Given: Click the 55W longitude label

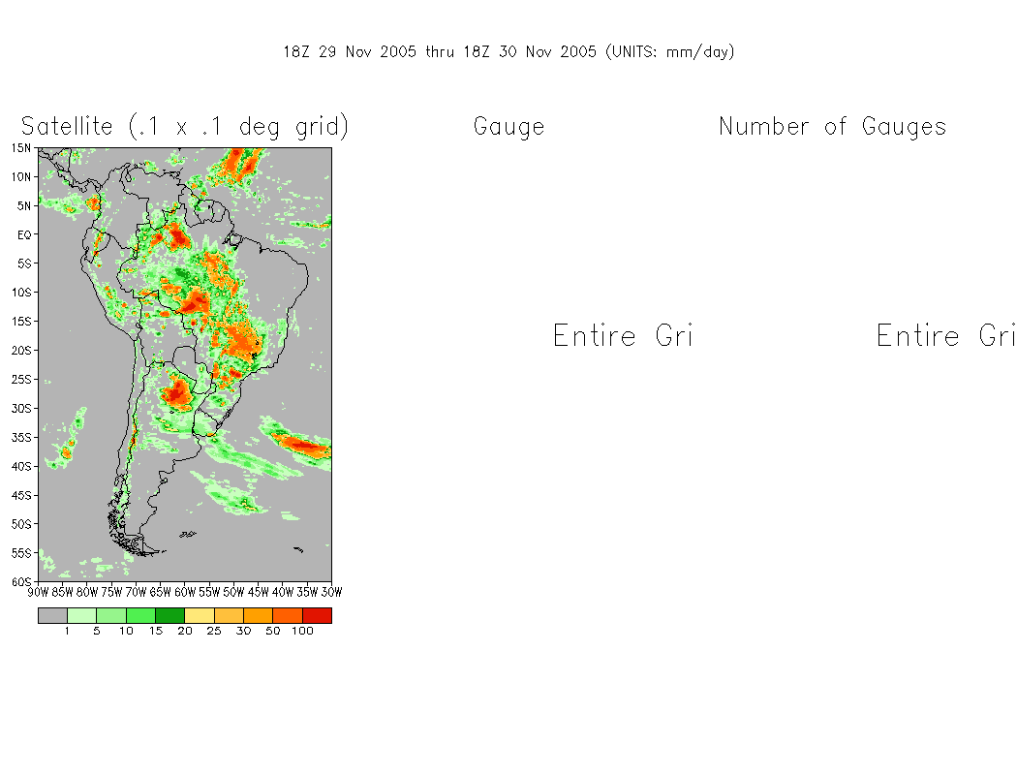Looking at the screenshot, I should [209, 592].
